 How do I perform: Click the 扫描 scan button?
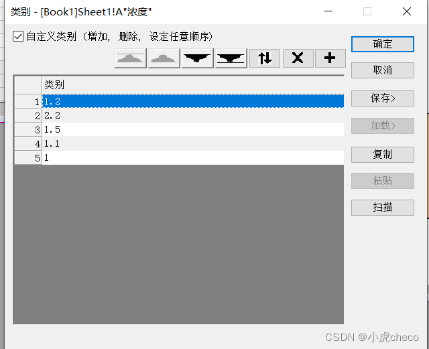click(x=383, y=208)
